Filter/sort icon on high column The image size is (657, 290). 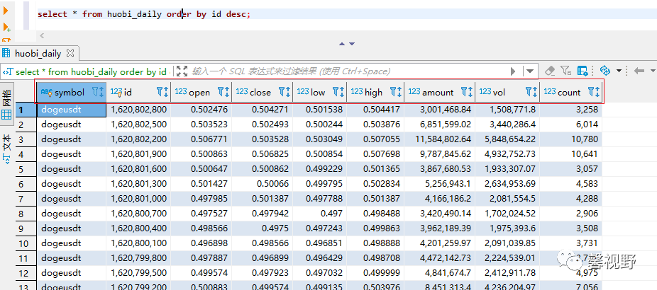pos(396,92)
